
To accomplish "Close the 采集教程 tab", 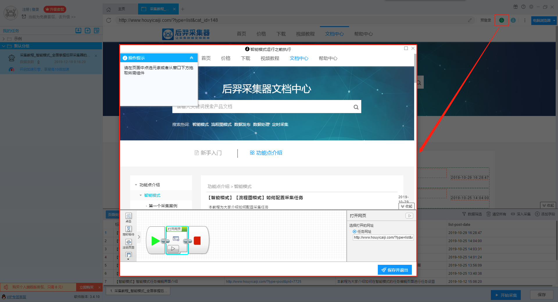I will (x=174, y=9).
